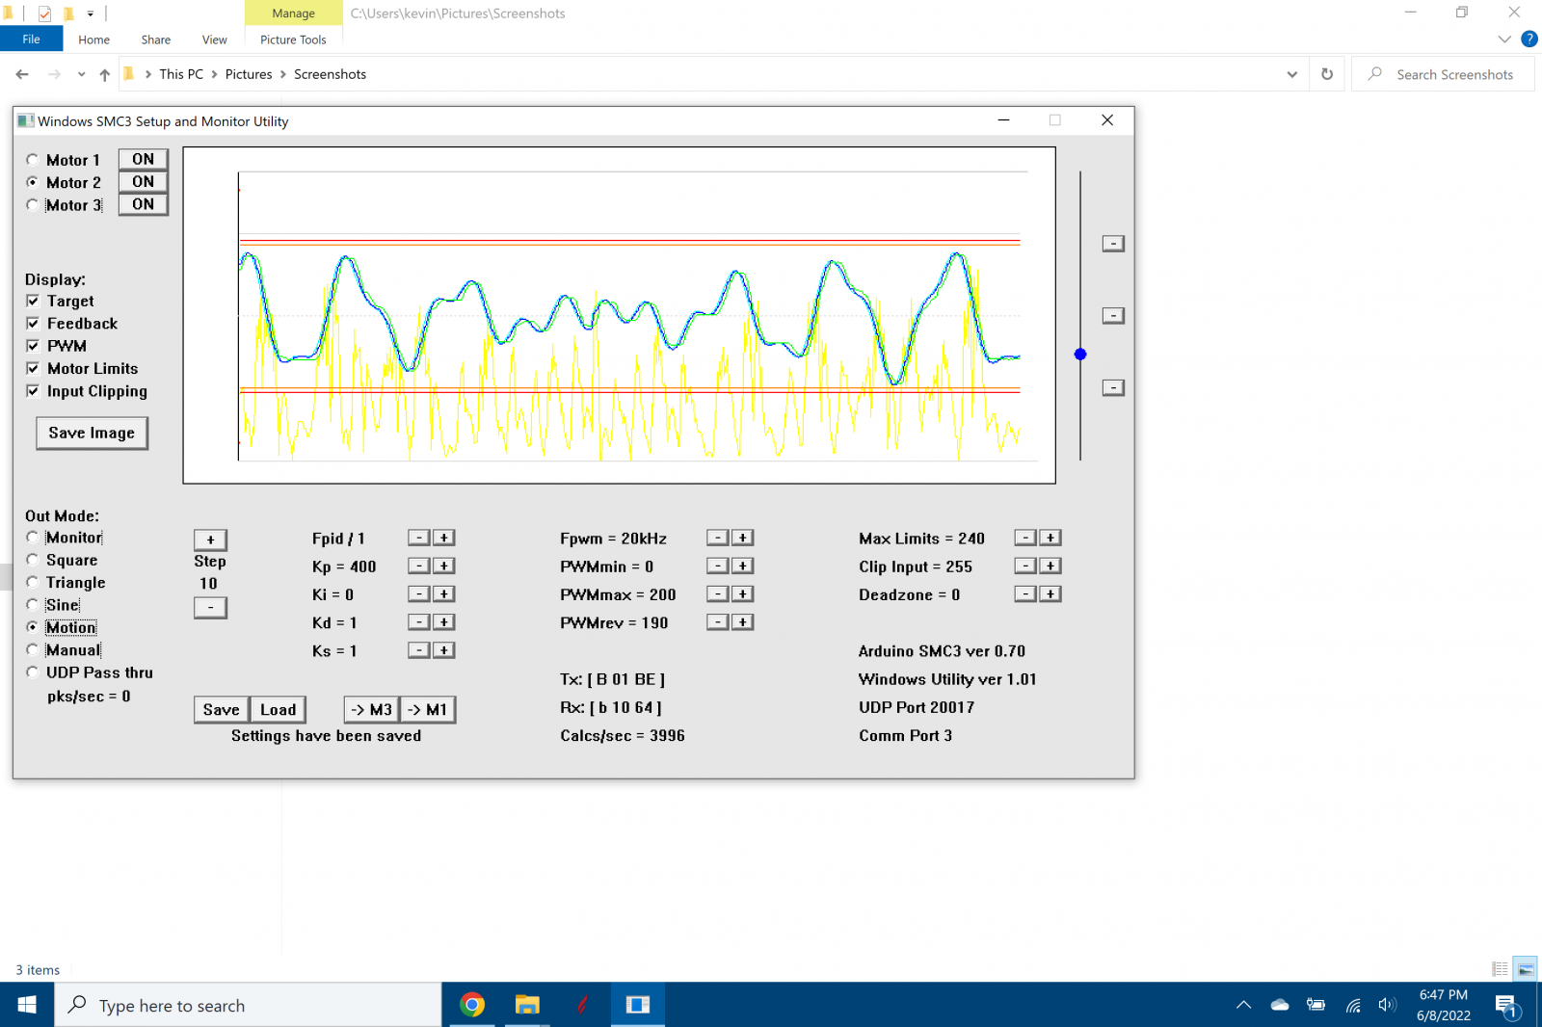Select Square out mode
This screenshot has width=1542, height=1027.
(33, 560)
